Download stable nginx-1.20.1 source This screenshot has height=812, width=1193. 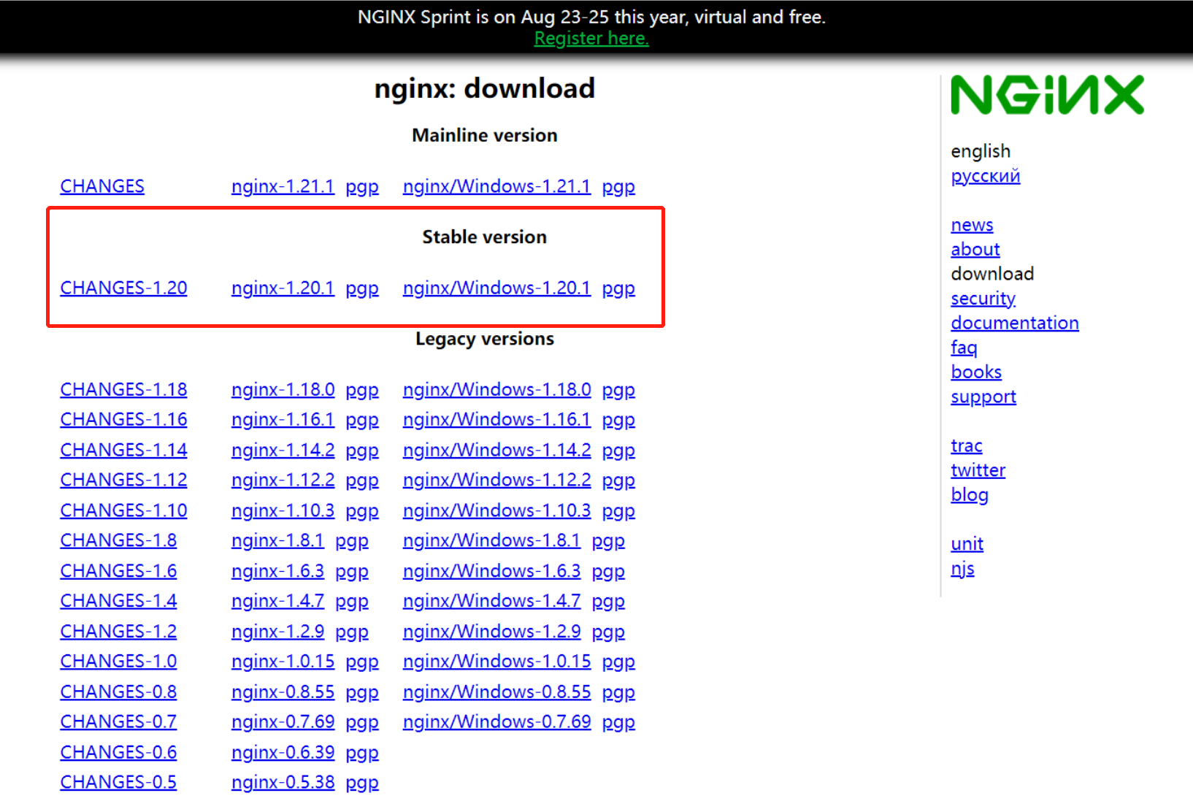pos(283,288)
